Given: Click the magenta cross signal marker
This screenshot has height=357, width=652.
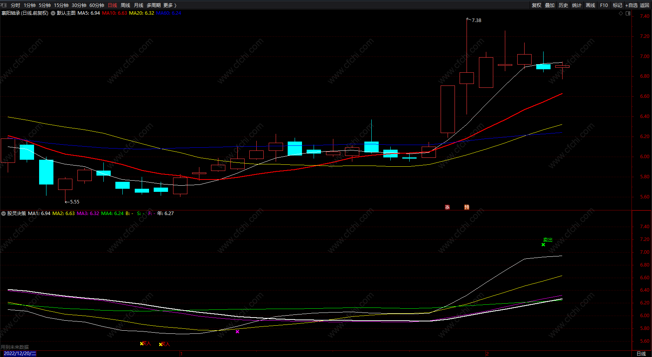Looking at the screenshot, I should [x=237, y=331].
